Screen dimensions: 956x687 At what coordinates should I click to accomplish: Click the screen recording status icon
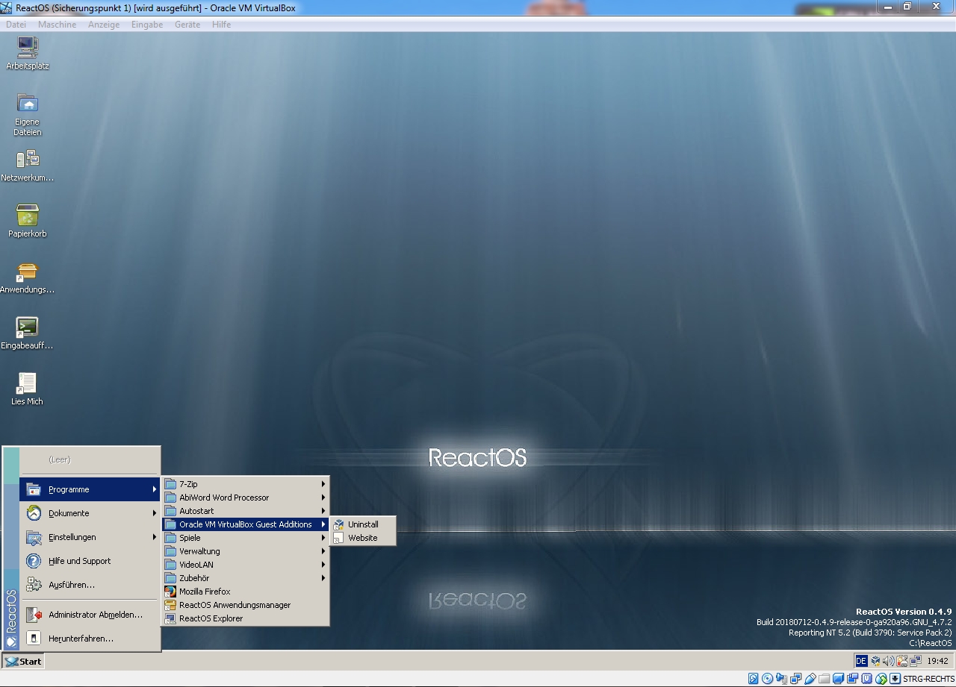tap(853, 679)
